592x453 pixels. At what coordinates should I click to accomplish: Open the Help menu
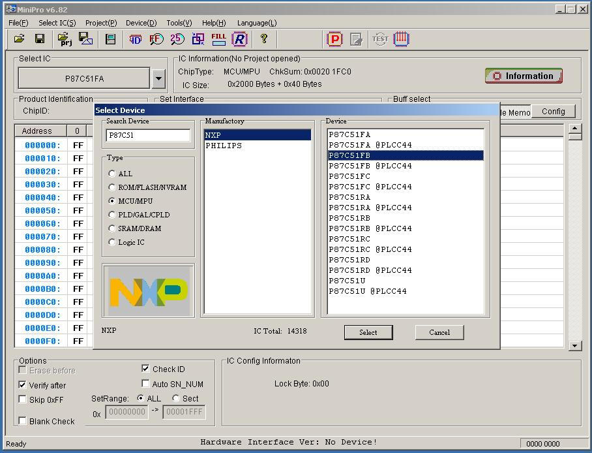tap(214, 23)
